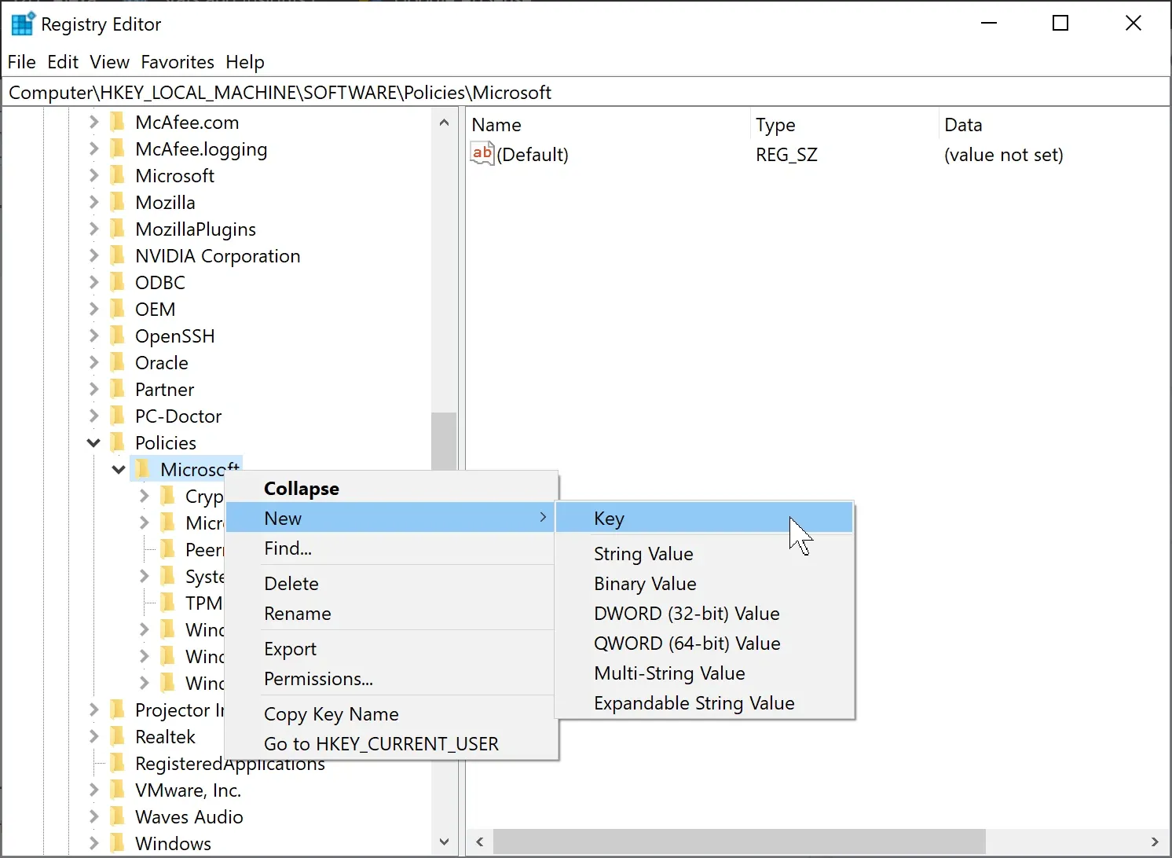Click the (Default) string value icon
Viewport: 1172px width, 858px height.
coord(482,153)
